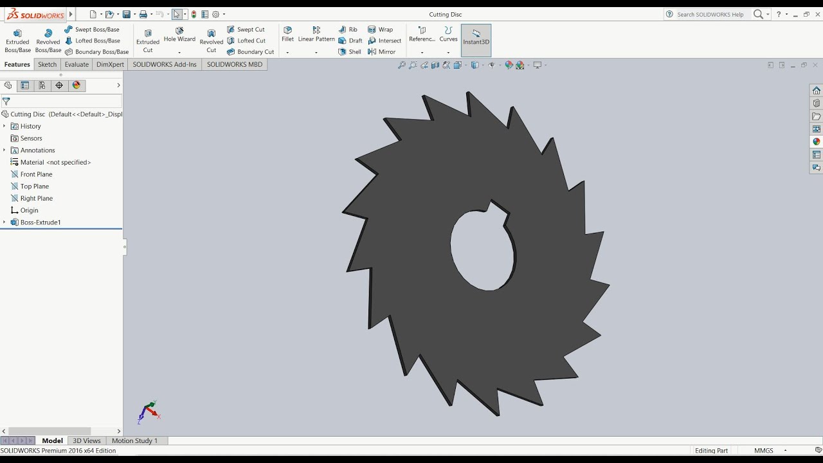Switch to the Model bottom tab
823x463 pixels.
click(x=53, y=440)
